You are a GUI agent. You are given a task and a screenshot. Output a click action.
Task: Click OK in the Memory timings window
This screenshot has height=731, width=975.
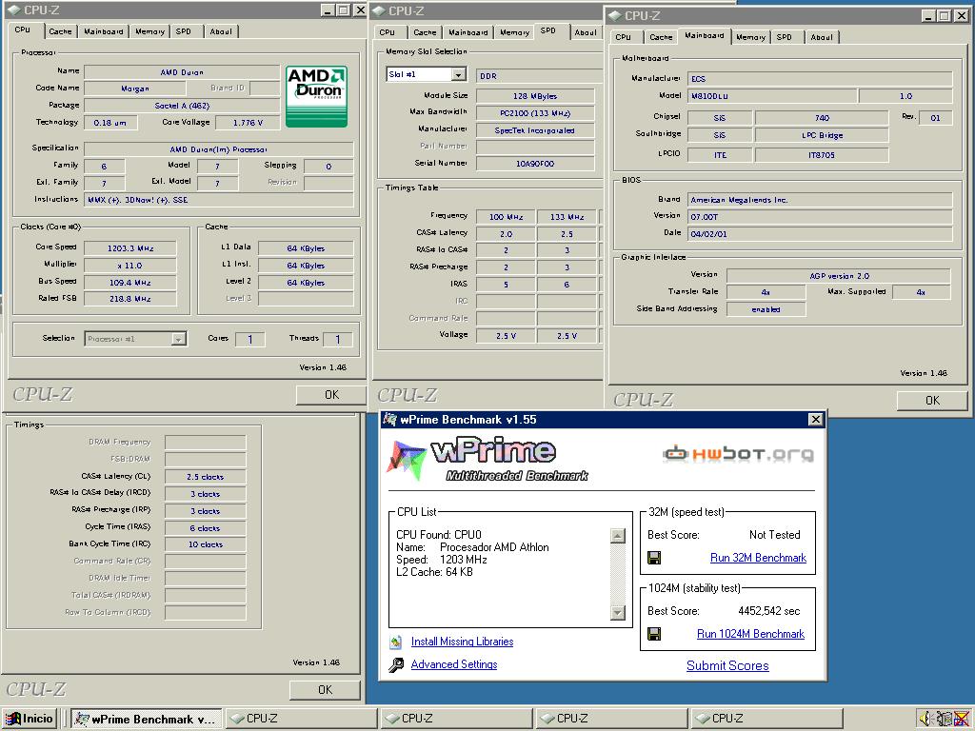[325, 690]
